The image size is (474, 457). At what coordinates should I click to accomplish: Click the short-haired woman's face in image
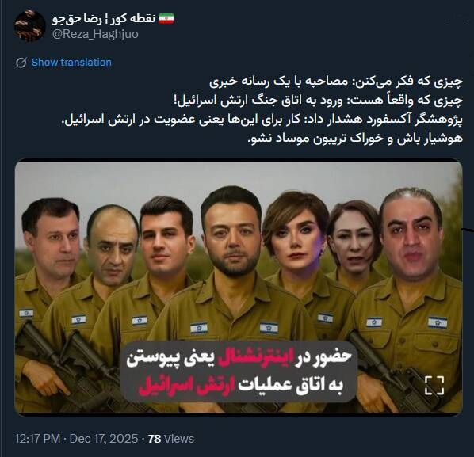[298, 240]
